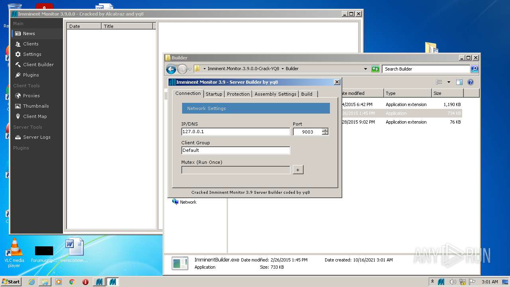
Task: Sort files by Size column
Action: click(x=448, y=93)
